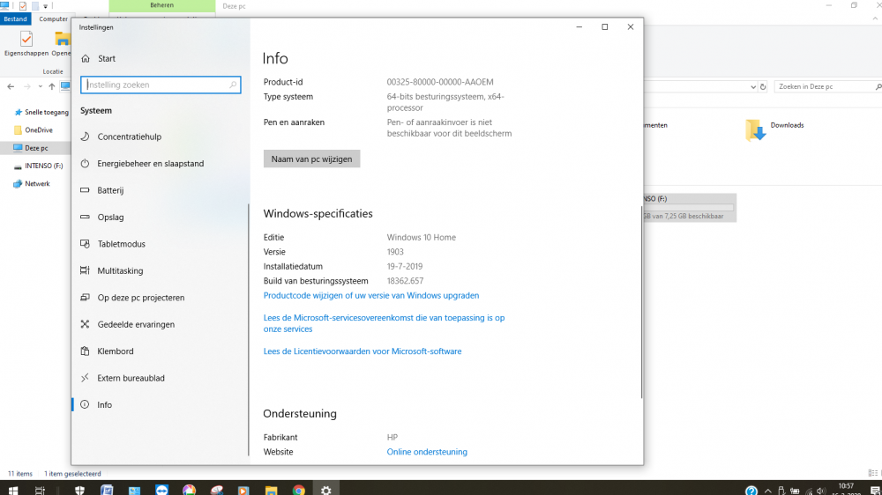Go up one folder in Explorer
Screen dimensions: 882x495
[x=52, y=86]
